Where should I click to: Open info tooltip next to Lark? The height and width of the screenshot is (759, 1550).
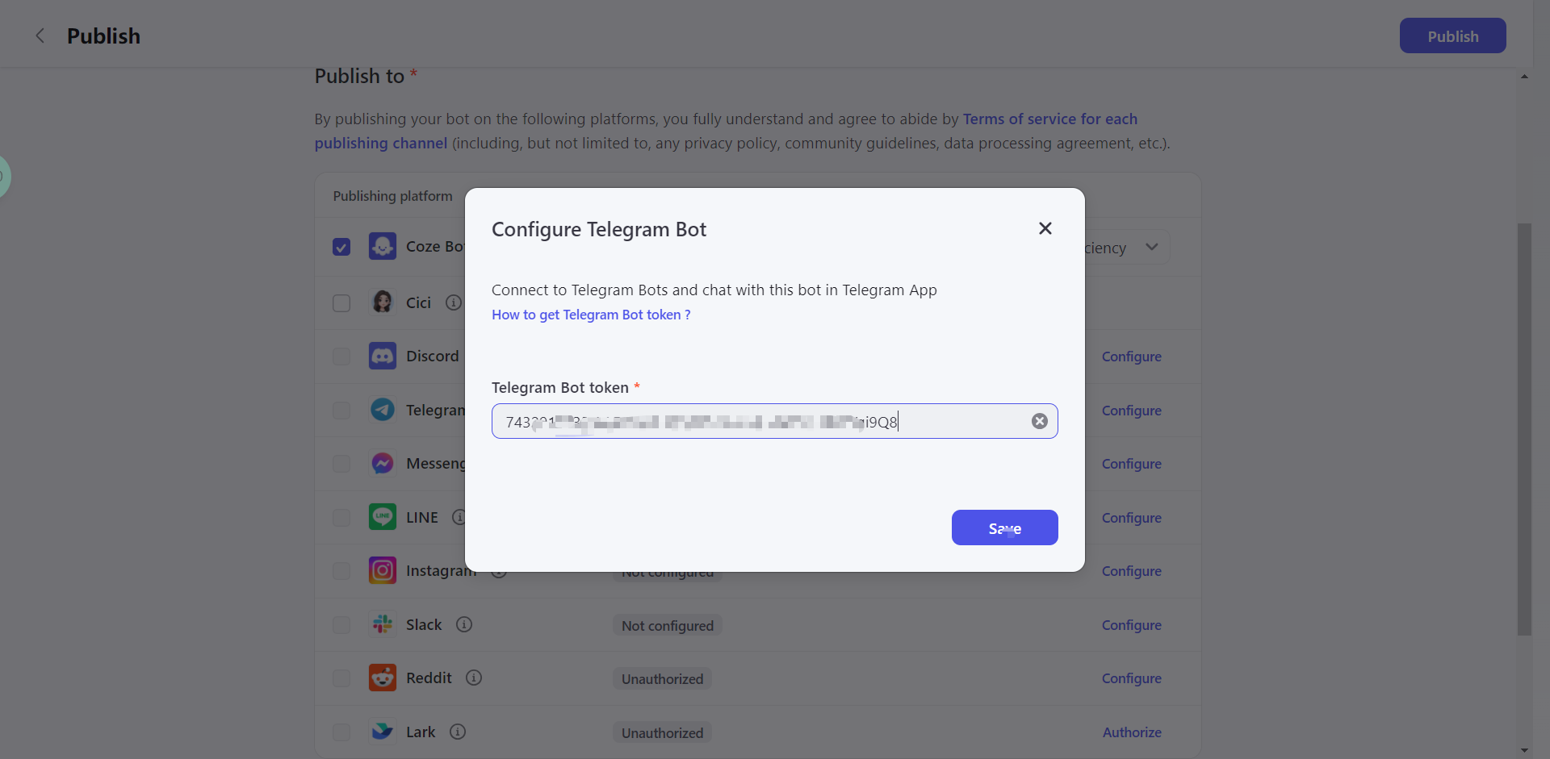(x=458, y=732)
